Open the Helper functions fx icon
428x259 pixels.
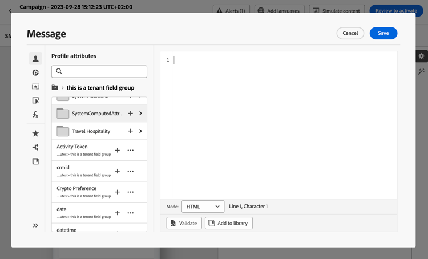click(x=35, y=114)
